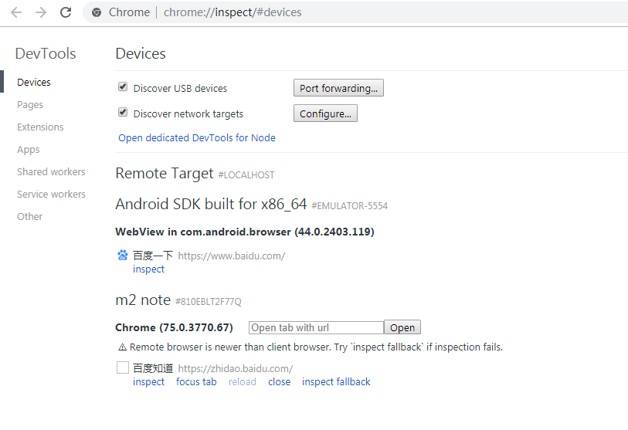Click the Chrome site info icon in address bar
Viewport: 628px width, 430px height.
[x=97, y=12]
